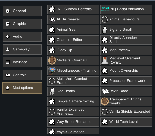
Task: Click the Medieval Overhaul shield icon
Action: pos(52,60)
